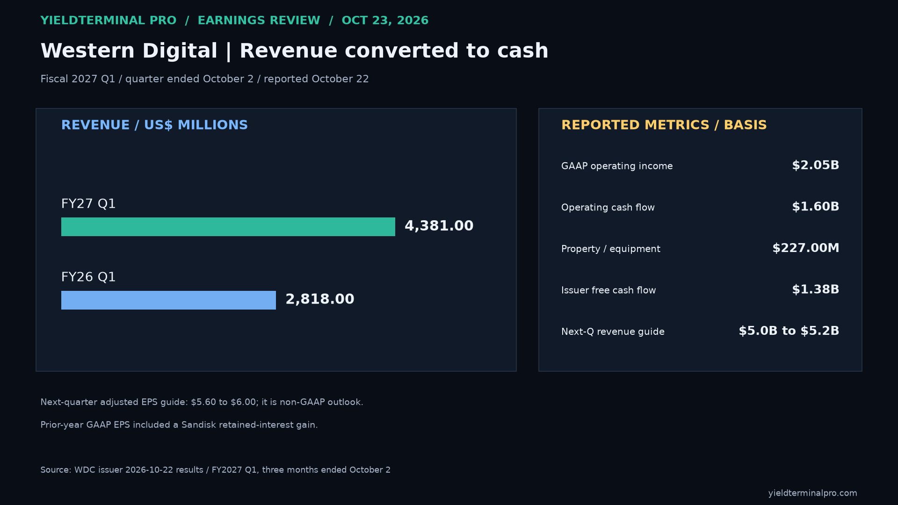The width and height of the screenshot is (898, 505).
Task: Open the yieldterminalpro.com link
Action: point(812,493)
